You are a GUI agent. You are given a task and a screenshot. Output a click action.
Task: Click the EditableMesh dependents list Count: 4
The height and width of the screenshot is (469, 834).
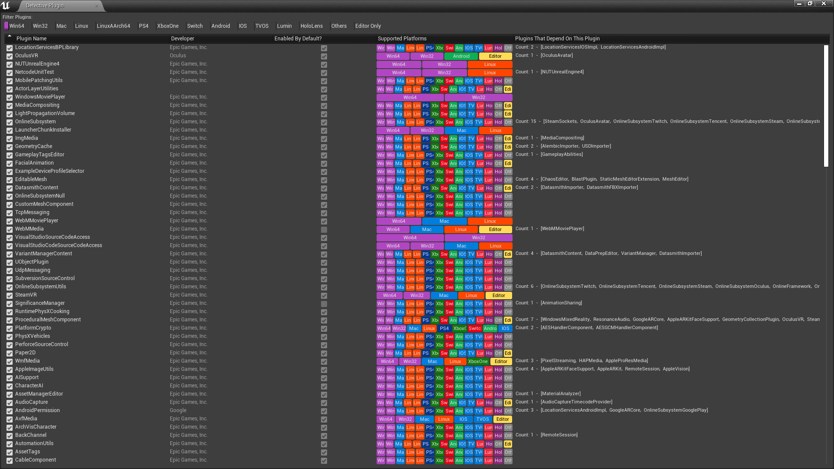pyautogui.click(x=602, y=179)
